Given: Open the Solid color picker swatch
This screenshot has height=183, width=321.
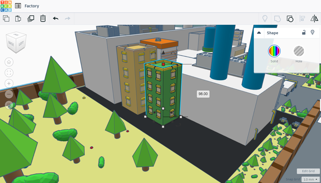Looking at the screenshot, I should (274, 51).
